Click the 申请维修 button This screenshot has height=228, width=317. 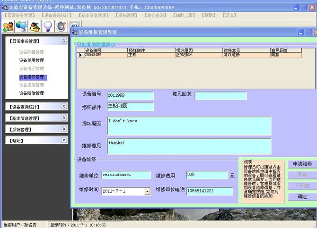click(x=302, y=164)
